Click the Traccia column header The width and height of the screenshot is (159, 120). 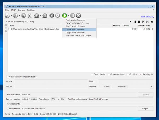click(117, 25)
